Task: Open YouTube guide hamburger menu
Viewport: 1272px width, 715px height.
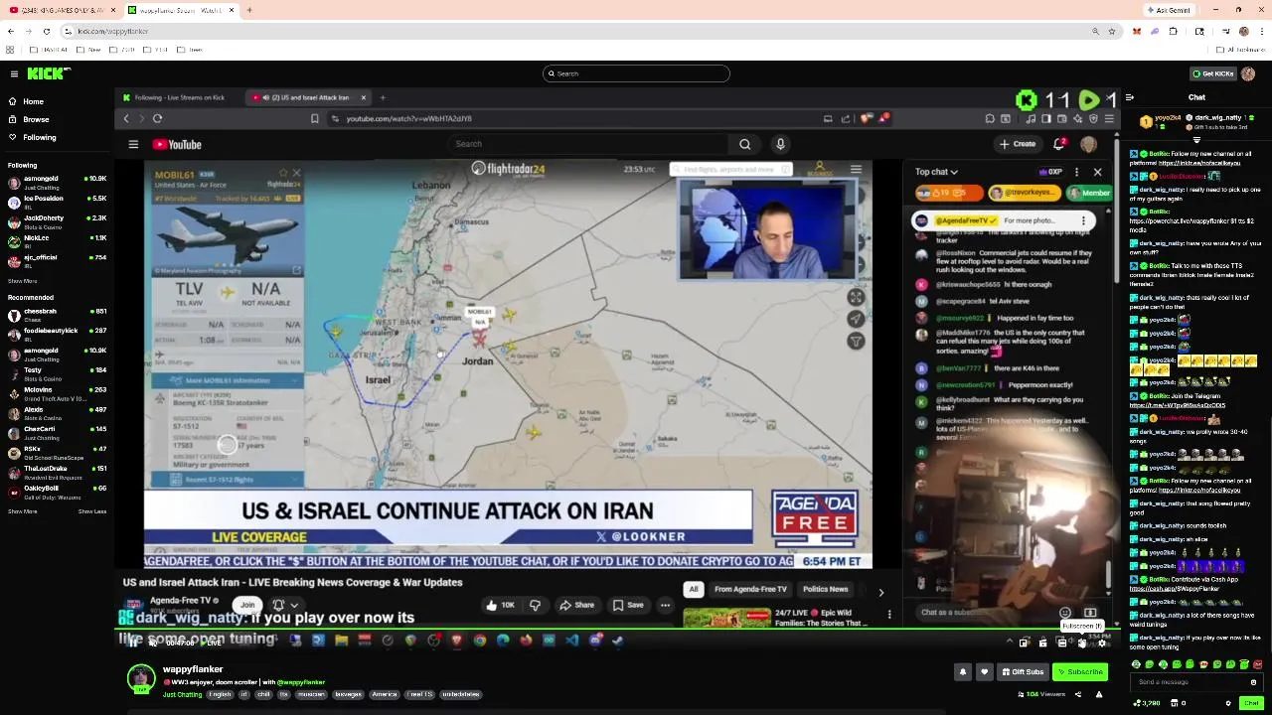Action: click(133, 144)
